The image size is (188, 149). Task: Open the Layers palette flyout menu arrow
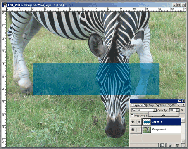tap(183, 105)
